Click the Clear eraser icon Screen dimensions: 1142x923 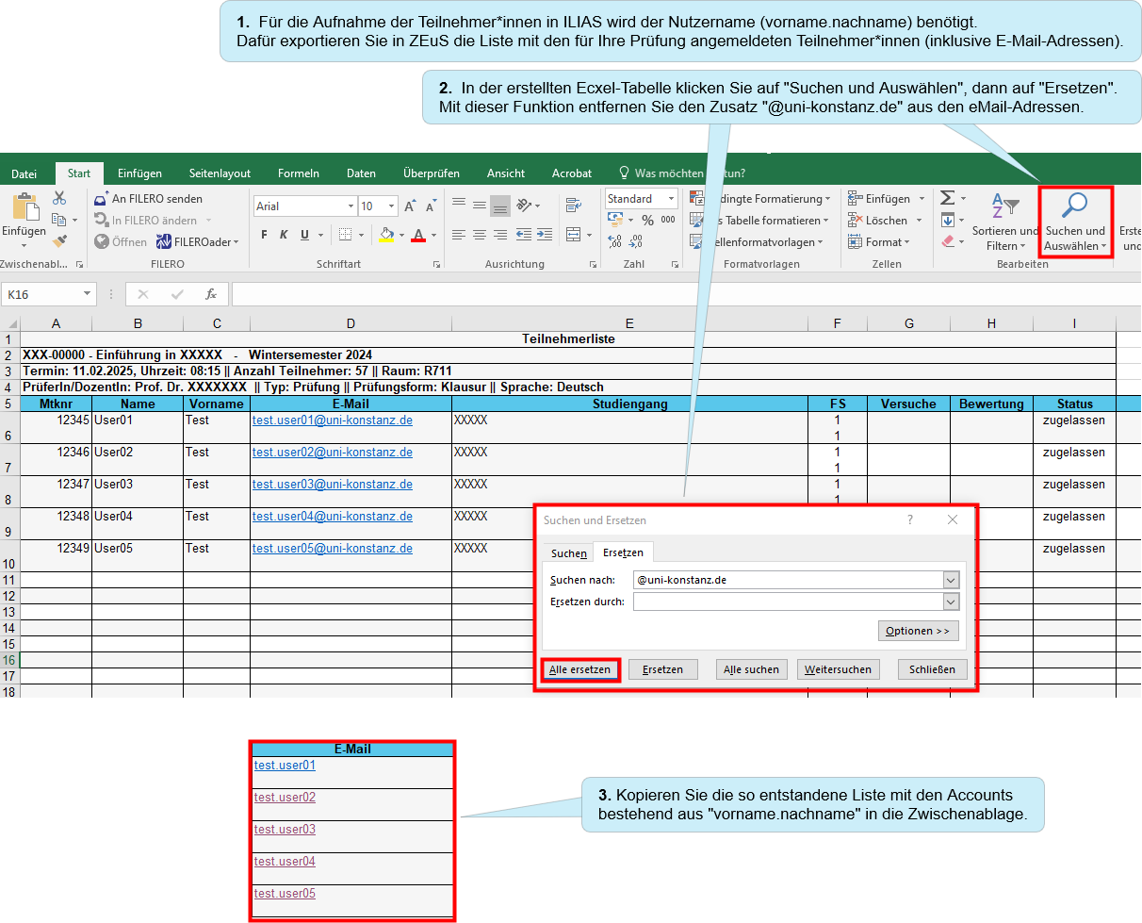tap(948, 241)
